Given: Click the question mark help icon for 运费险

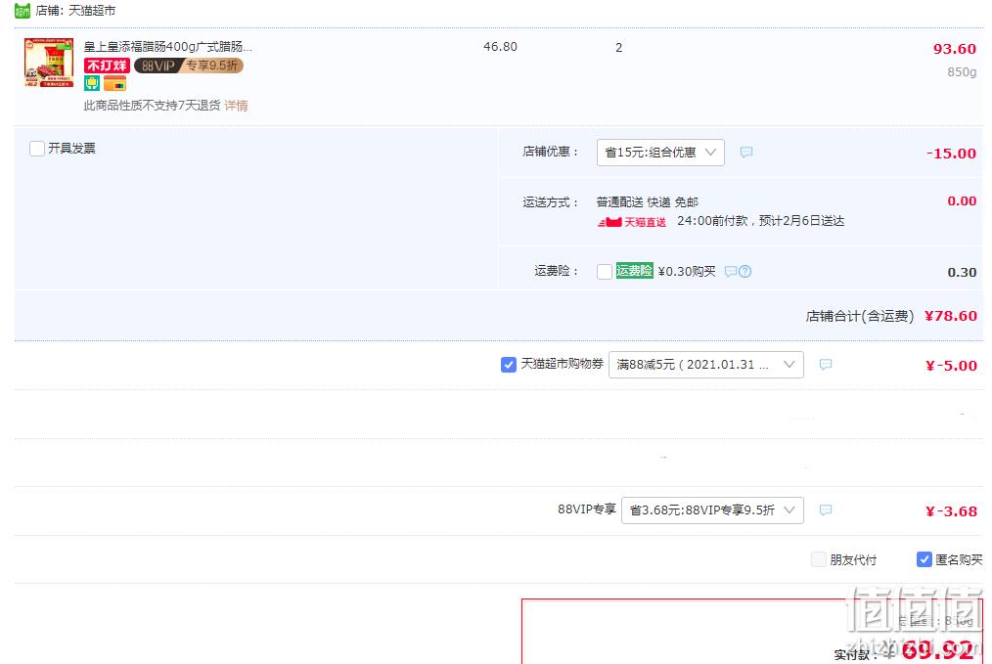Looking at the screenshot, I should [745, 271].
